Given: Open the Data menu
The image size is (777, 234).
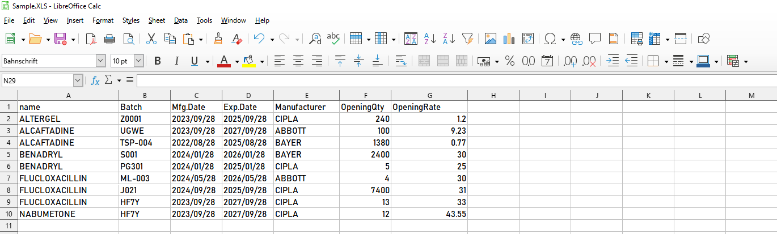Looking at the screenshot, I should pyautogui.click(x=181, y=20).
